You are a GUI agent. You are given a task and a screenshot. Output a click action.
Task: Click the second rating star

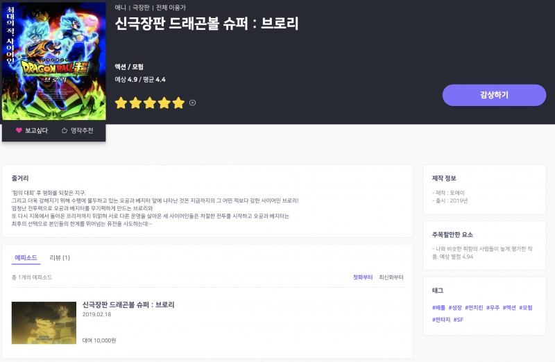[135, 103]
